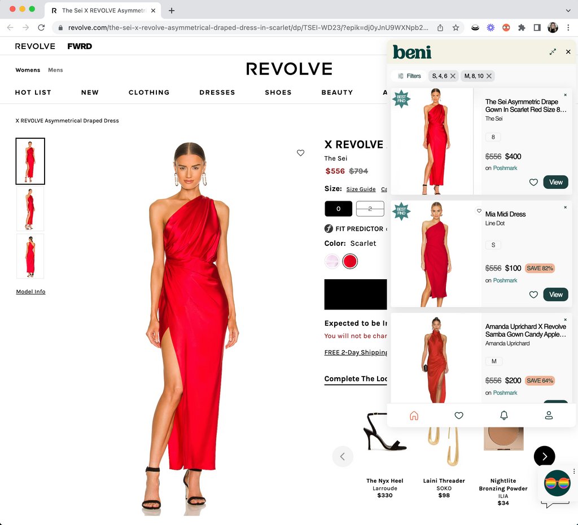Click the small heart on Mia Midi Dress image
Screen dimensions: 578x525
pyautogui.click(x=479, y=211)
